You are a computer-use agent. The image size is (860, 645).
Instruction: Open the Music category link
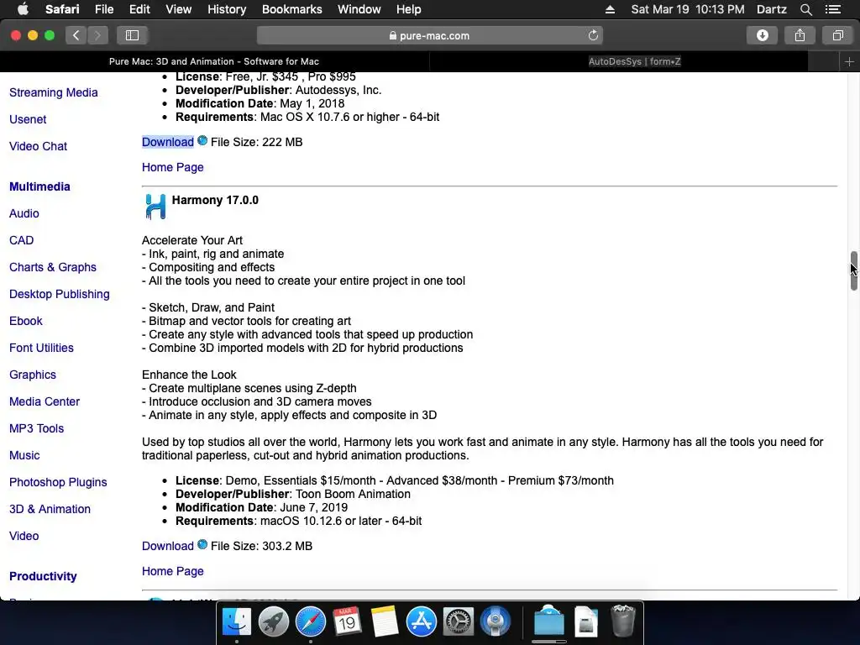tap(24, 455)
